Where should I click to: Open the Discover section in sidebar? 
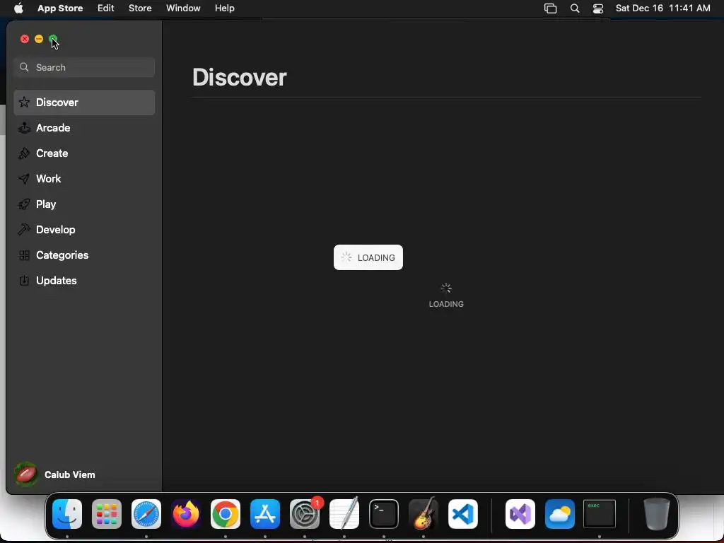pos(84,103)
